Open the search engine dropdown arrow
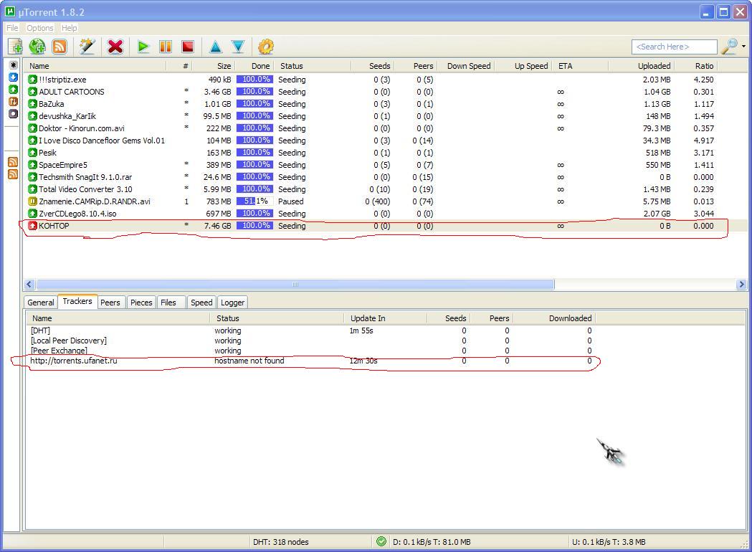752x552 pixels. pos(743,47)
